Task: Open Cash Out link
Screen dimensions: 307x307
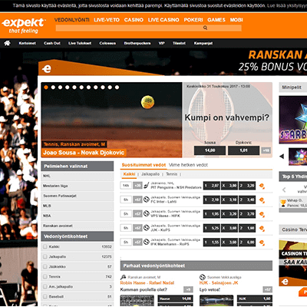Action: point(52,43)
